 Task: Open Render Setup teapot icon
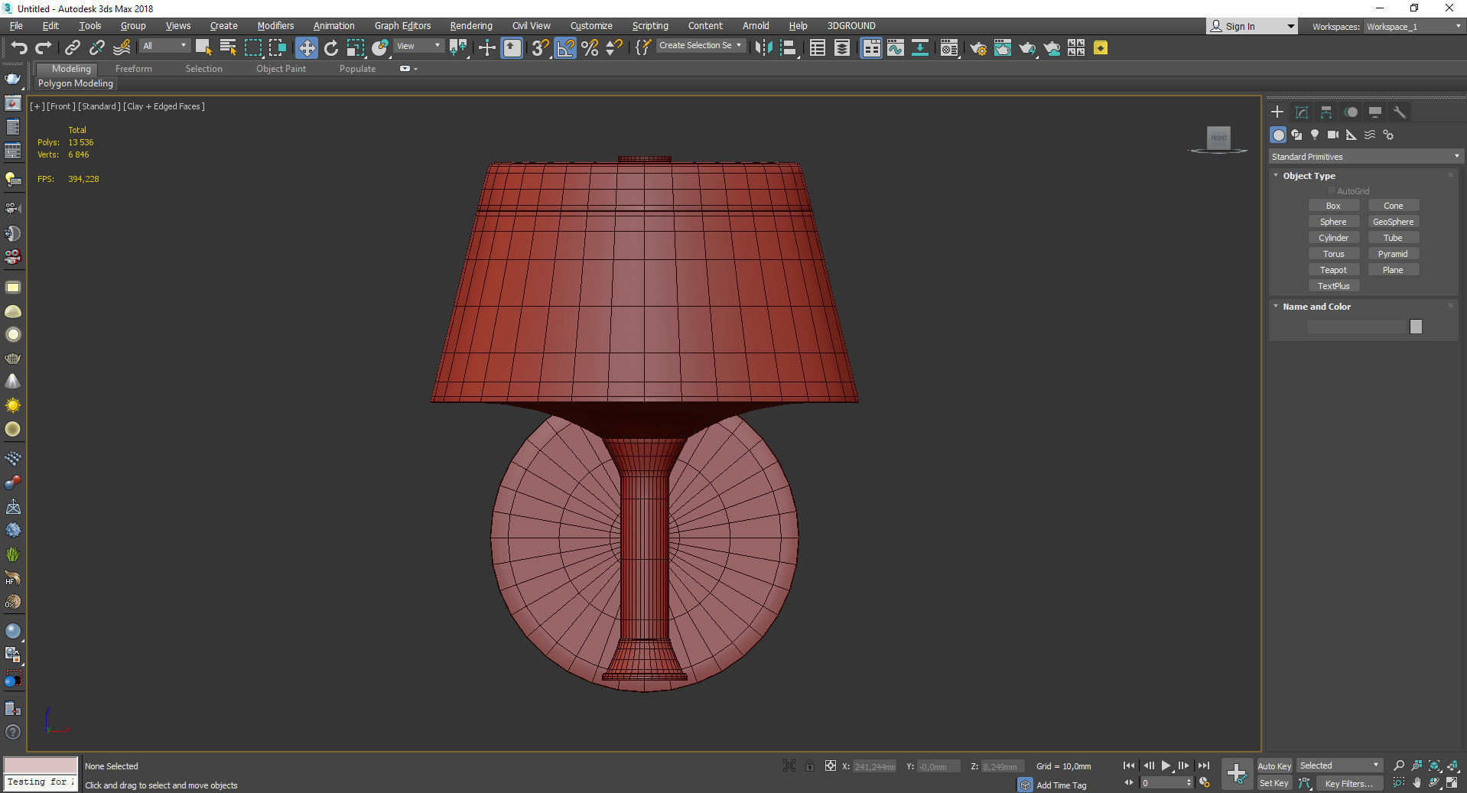point(977,47)
